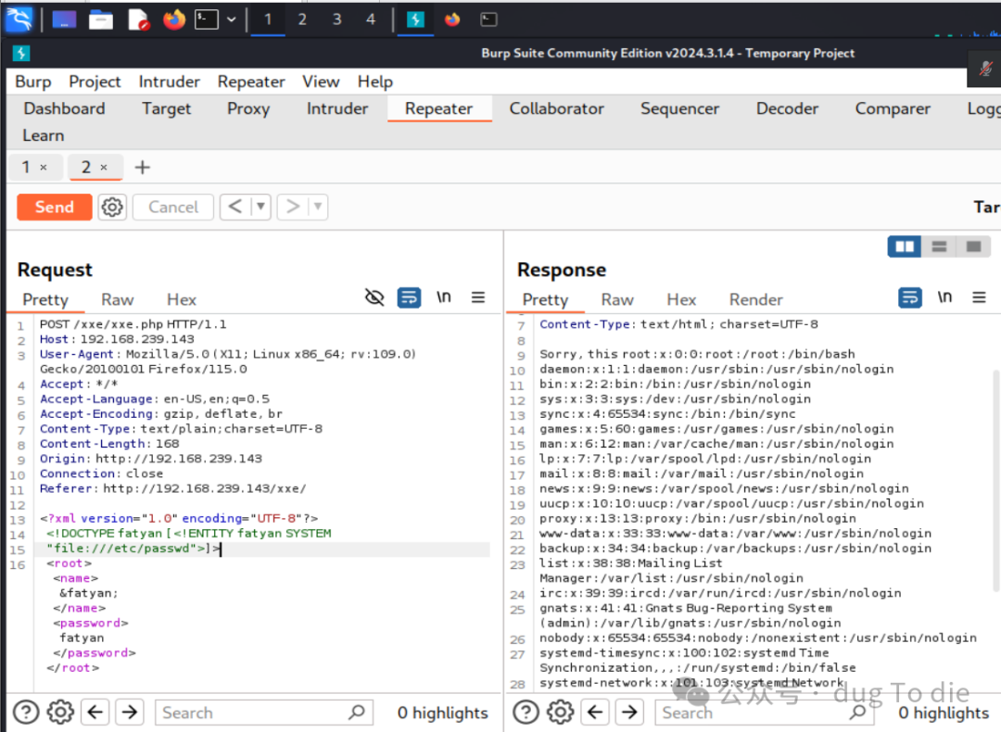Image resolution: width=1001 pixels, height=732 pixels.
Task: Close Repeater request tab 2
Action: pos(104,167)
